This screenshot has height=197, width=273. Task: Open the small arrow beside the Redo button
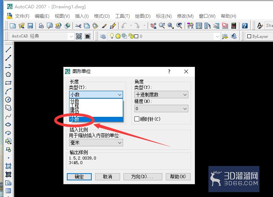(x=145, y=26)
